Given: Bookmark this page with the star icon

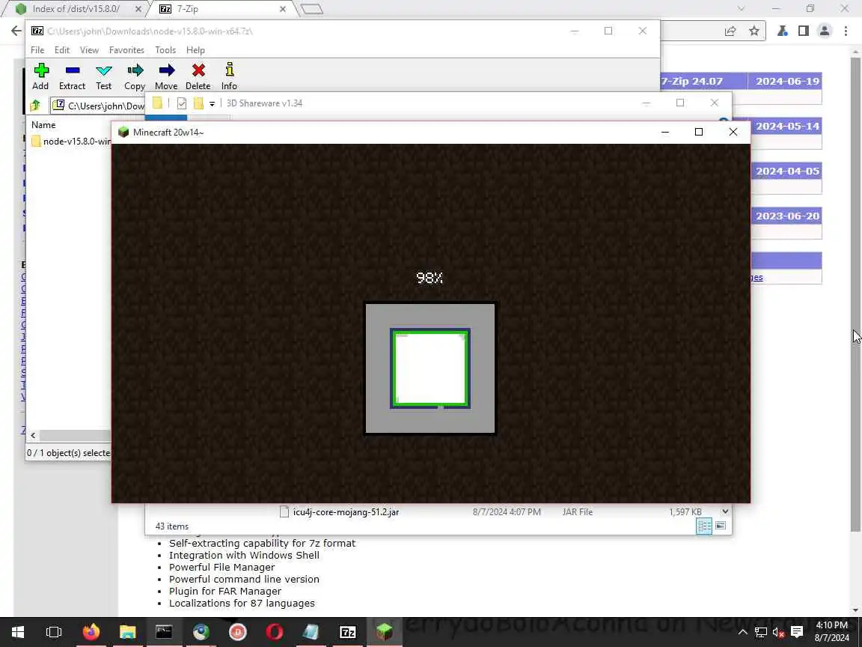Looking at the screenshot, I should [x=754, y=31].
